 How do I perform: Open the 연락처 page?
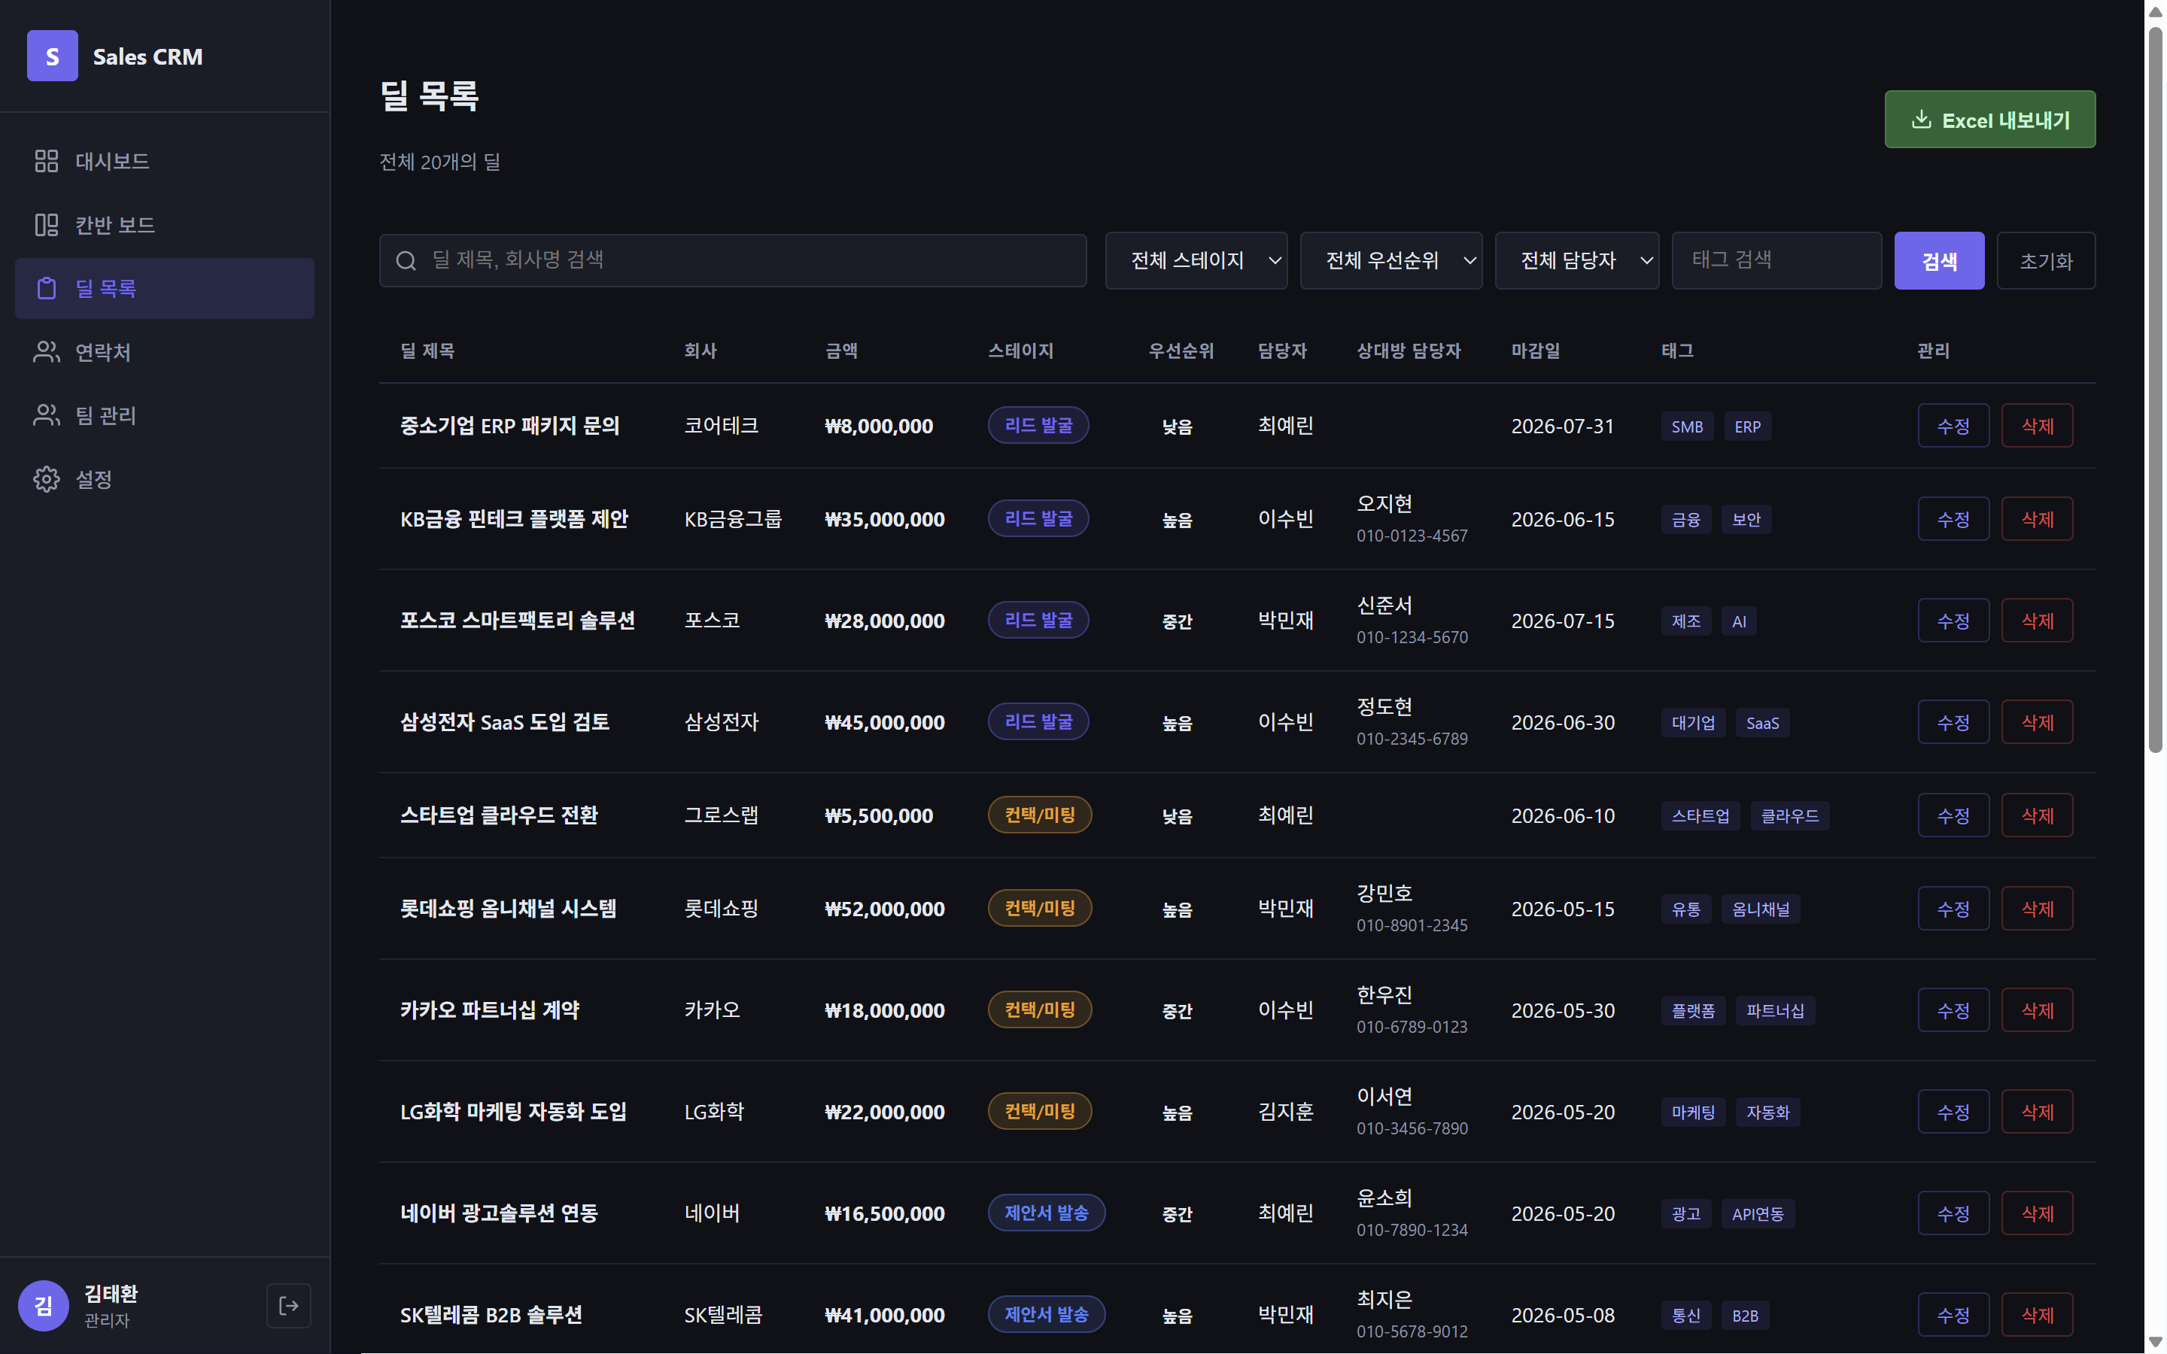(x=165, y=352)
